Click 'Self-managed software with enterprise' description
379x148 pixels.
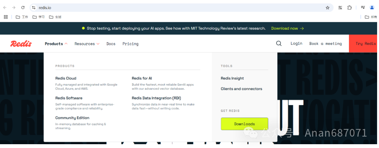85,107
